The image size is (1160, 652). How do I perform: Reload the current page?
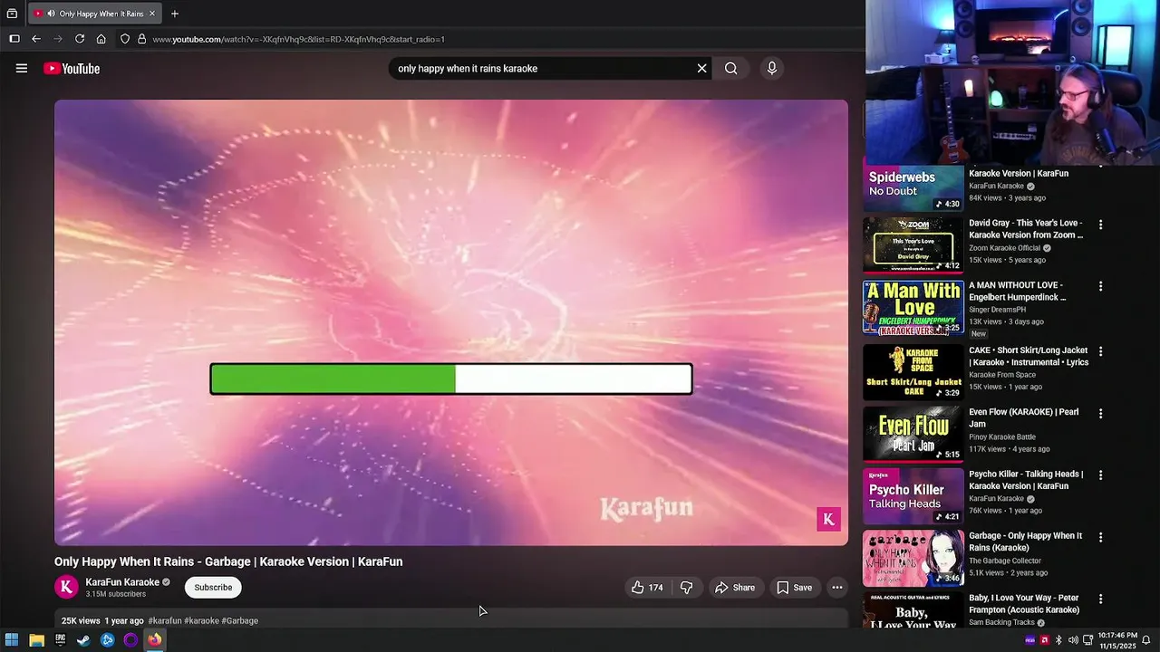[x=80, y=39]
